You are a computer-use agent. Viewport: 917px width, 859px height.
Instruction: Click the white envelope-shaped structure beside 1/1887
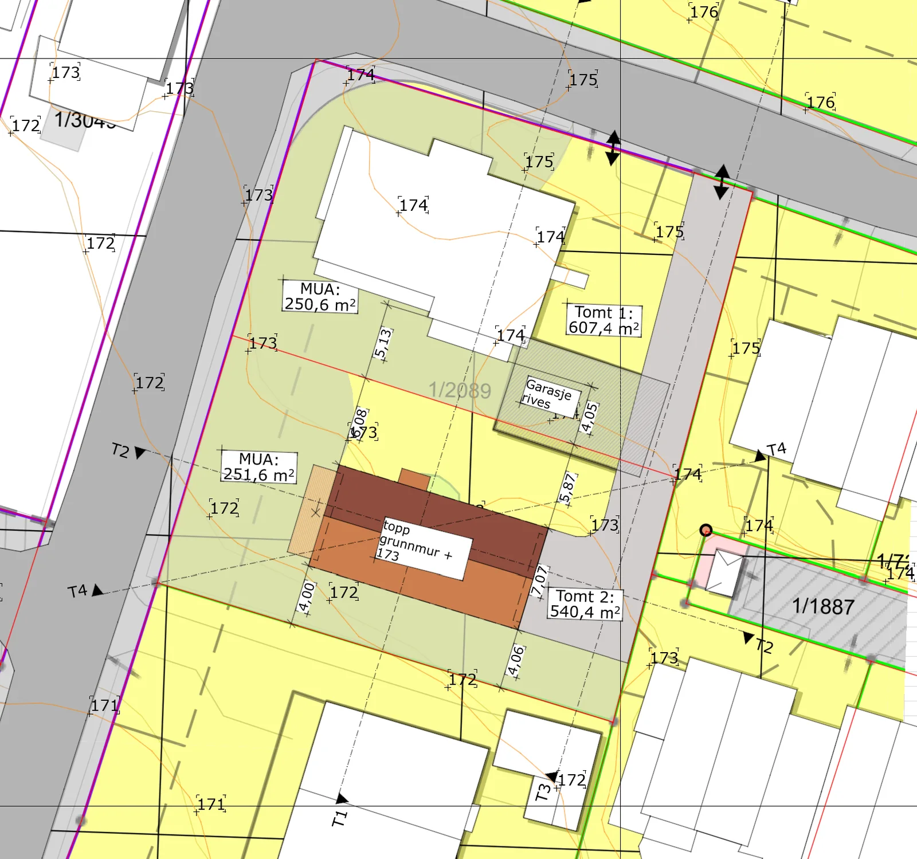[724, 572]
